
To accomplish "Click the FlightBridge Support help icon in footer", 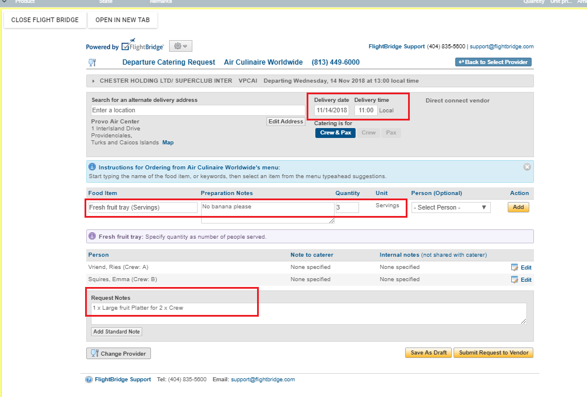I will pyautogui.click(x=89, y=380).
